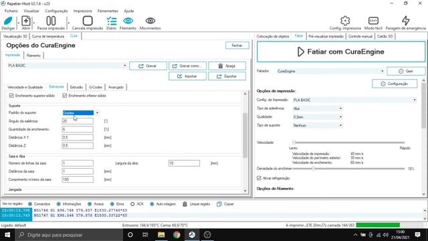The height and width of the screenshot is (241, 428).
Task: Switch to Controle manual tab
Action: pyautogui.click(x=360, y=36)
